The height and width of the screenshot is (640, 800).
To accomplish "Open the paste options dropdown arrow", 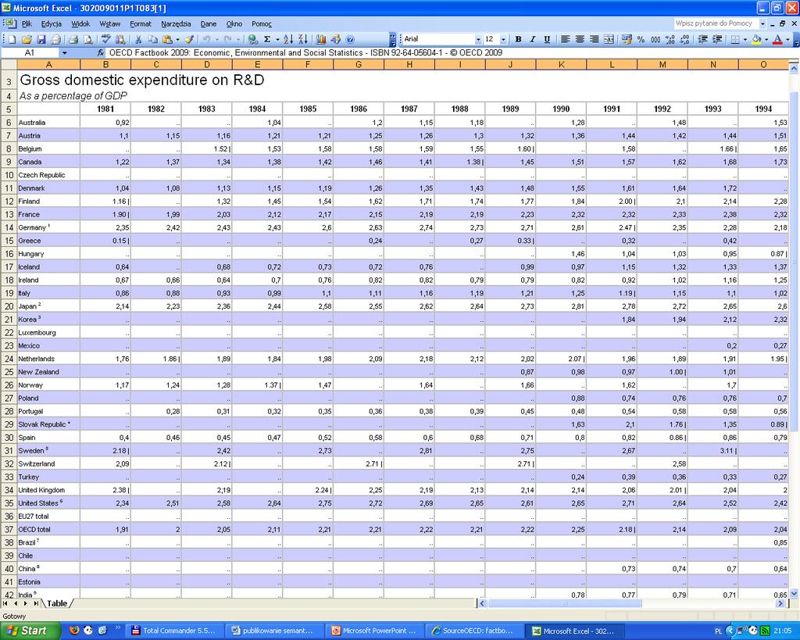I will pyautogui.click(x=177, y=39).
